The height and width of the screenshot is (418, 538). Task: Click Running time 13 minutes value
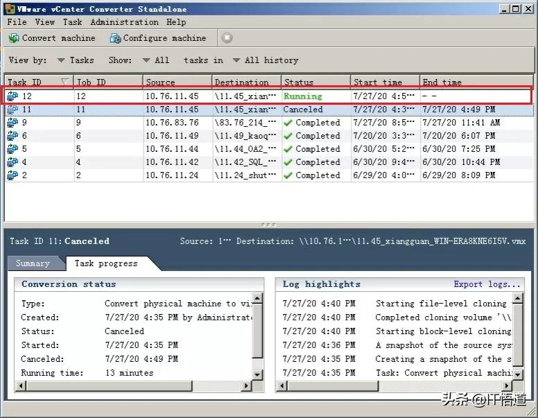(x=130, y=373)
